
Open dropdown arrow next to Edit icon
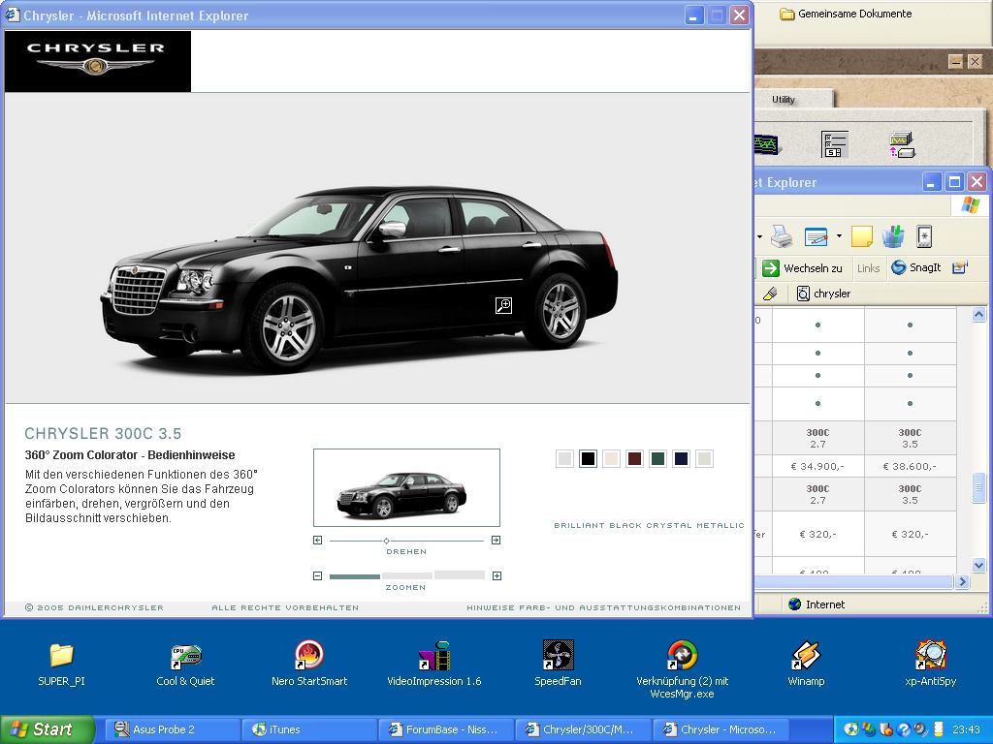click(839, 236)
